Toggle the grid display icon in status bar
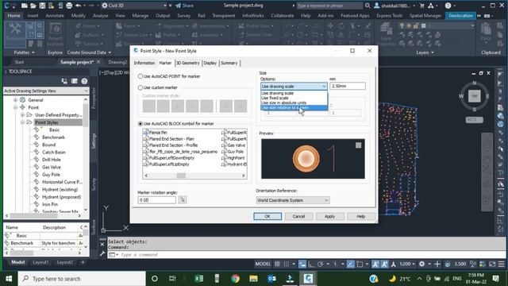Screen dimensions: 508x286 (277, 264)
